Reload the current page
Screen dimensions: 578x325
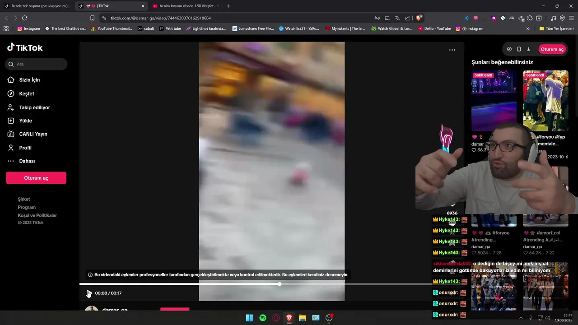[24, 18]
